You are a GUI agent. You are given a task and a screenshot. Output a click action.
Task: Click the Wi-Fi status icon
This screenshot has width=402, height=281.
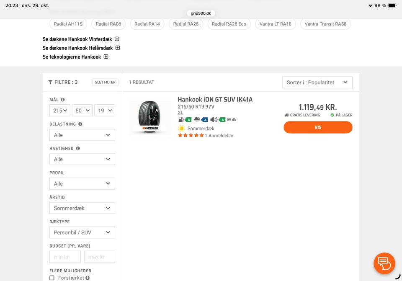coord(370,5)
